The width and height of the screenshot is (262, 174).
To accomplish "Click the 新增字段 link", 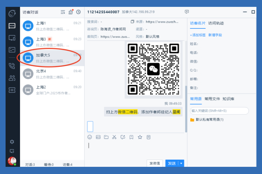I will [215, 35].
